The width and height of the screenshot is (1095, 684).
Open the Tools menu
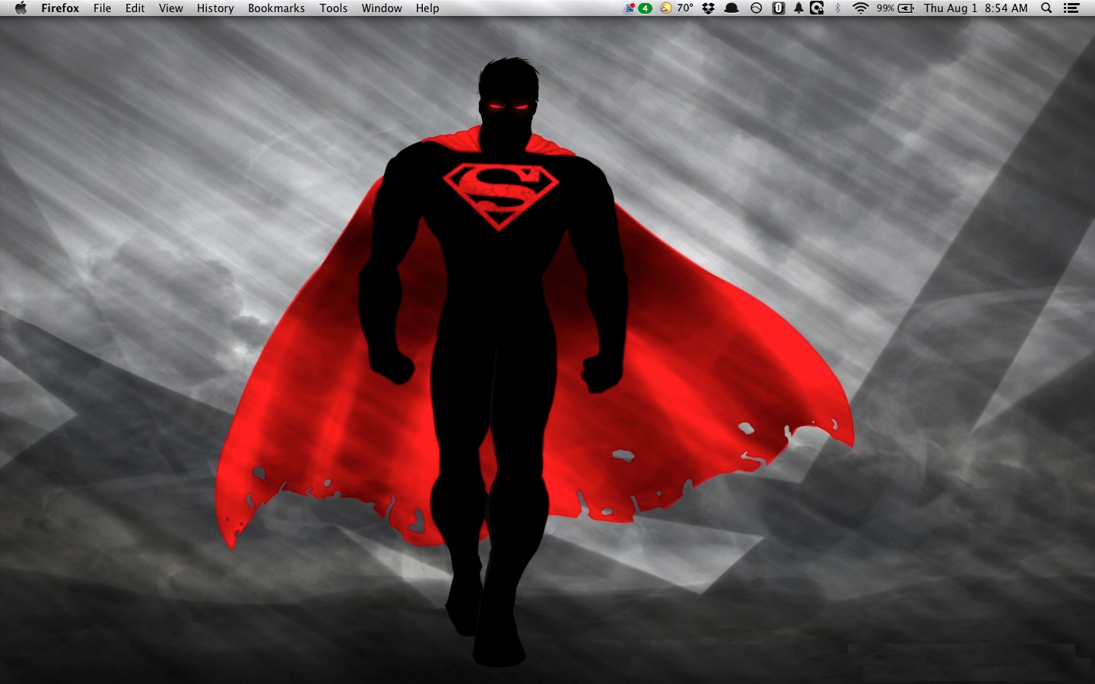pyautogui.click(x=333, y=8)
